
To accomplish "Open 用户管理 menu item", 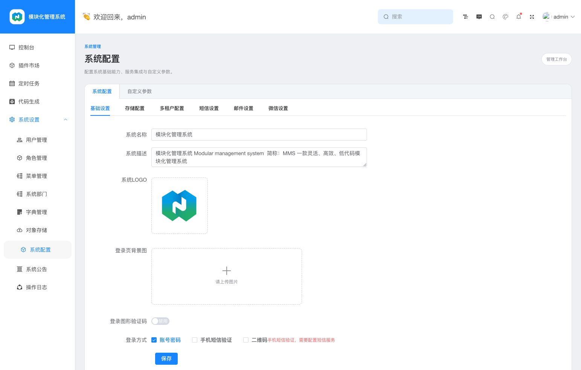I will [x=37, y=140].
